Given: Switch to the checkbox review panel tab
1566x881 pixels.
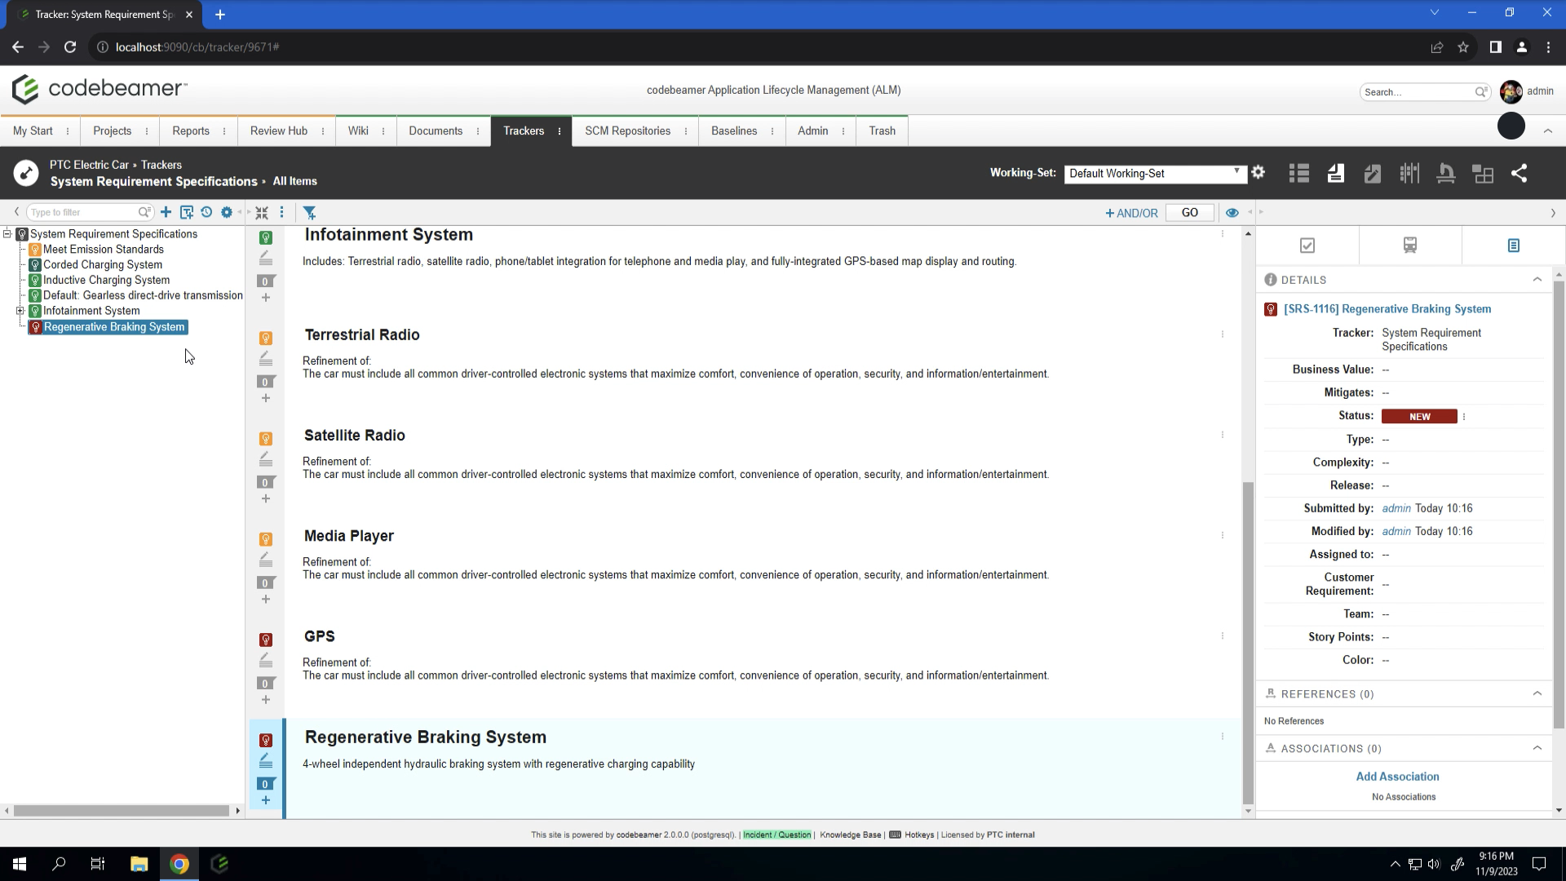Looking at the screenshot, I should click(x=1307, y=246).
